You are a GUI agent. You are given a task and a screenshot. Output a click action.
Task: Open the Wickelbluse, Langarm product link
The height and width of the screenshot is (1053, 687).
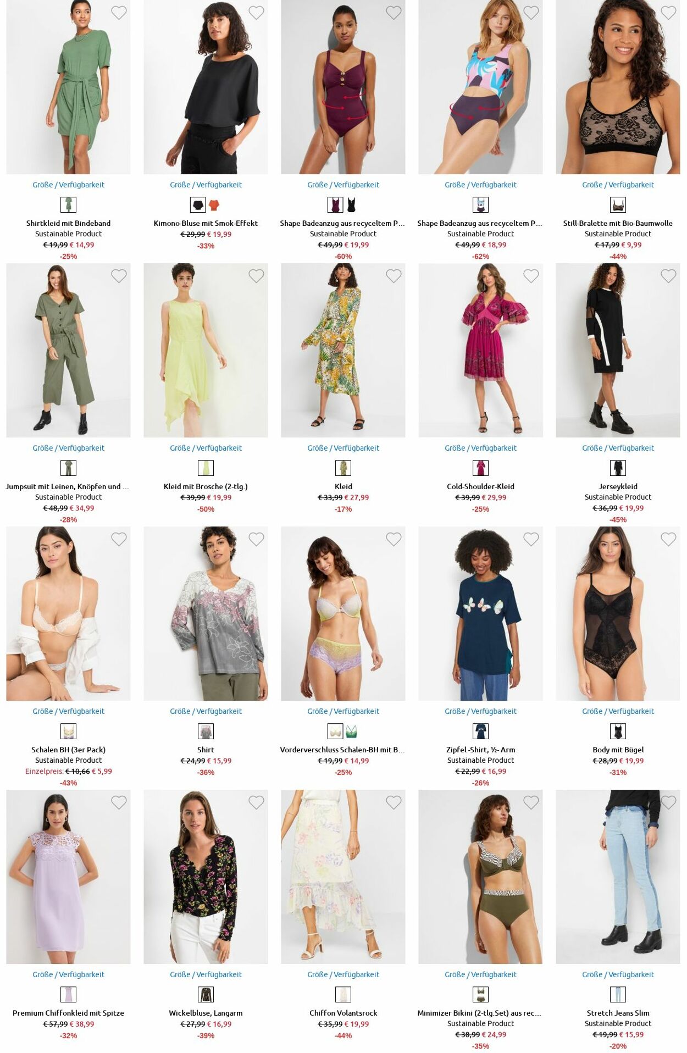click(206, 1013)
